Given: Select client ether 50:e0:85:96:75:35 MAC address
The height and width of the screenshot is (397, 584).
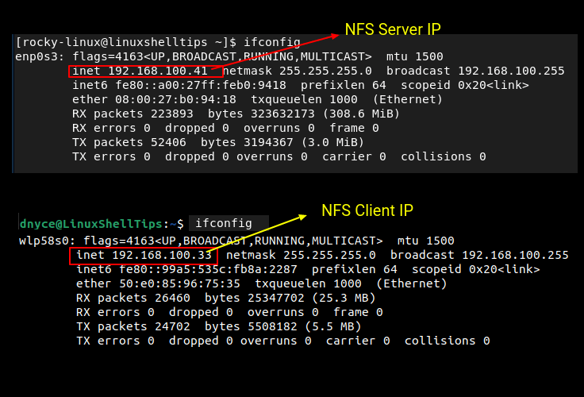Looking at the screenshot, I should point(158,283).
